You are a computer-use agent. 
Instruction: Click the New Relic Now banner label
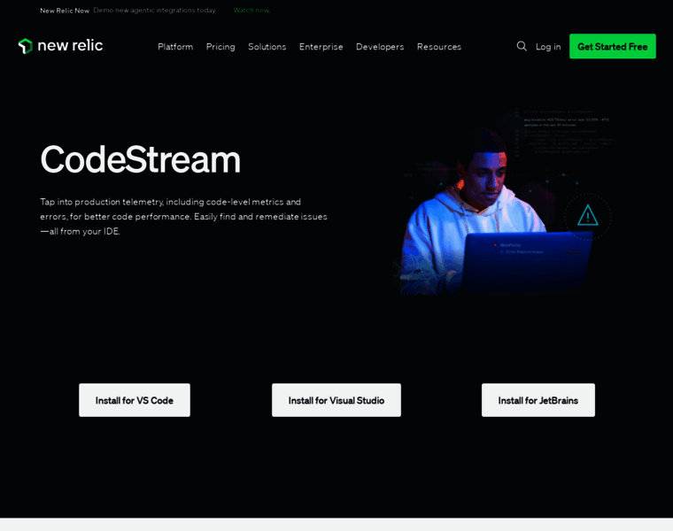[65, 11]
